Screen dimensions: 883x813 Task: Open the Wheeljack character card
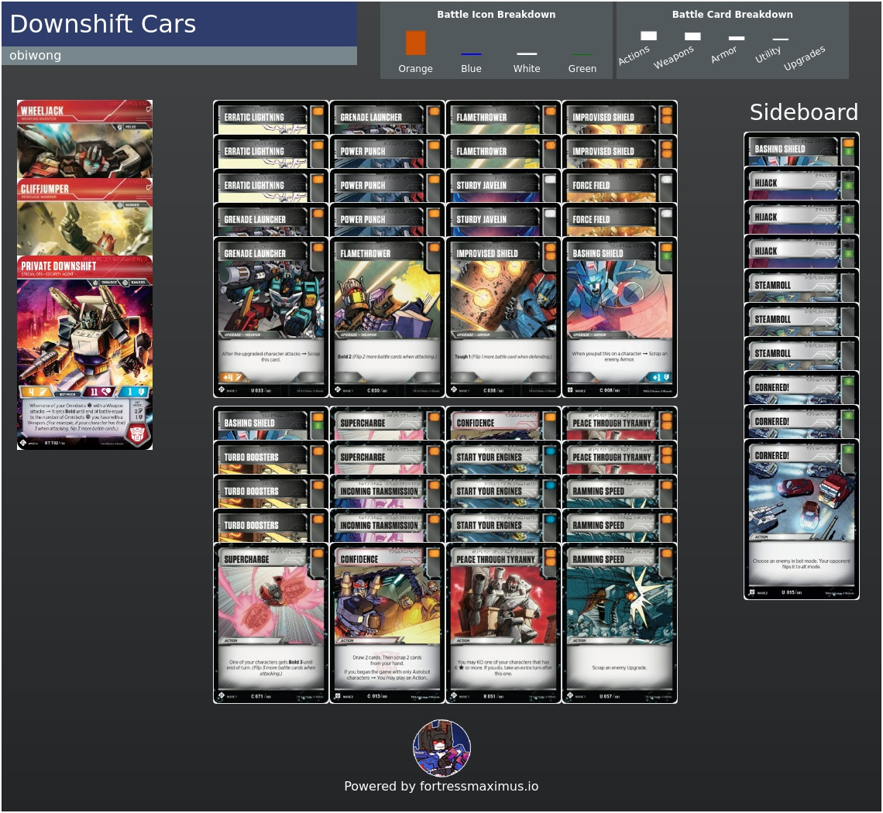tap(84, 139)
